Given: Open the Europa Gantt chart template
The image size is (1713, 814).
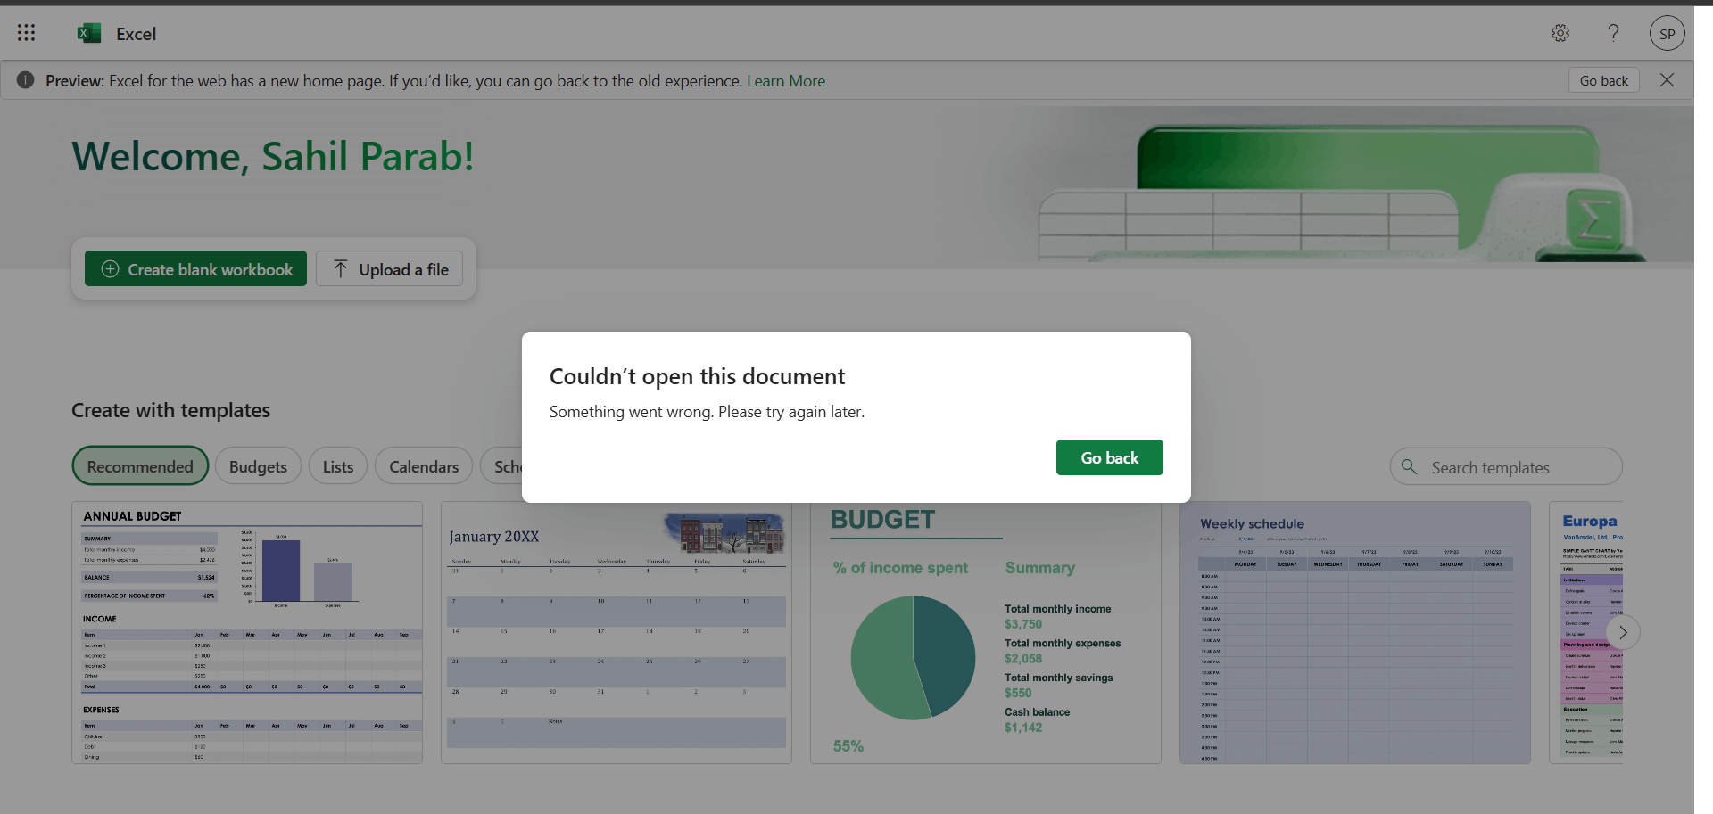Looking at the screenshot, I should [x=1586, y=632].
